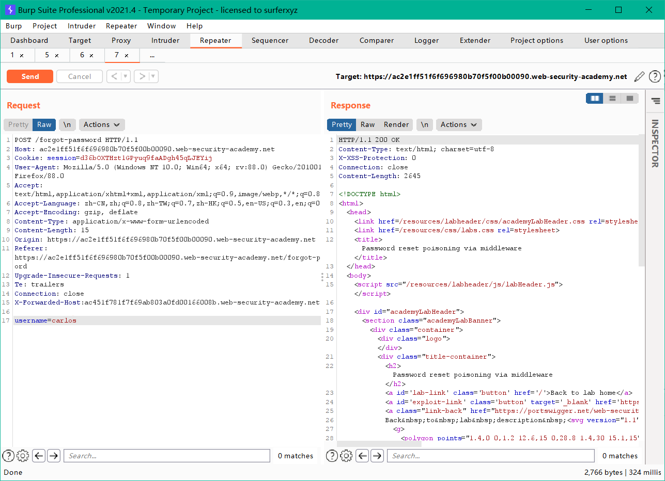The width and height of the screenshot is (665, 481).
Task: Switch to the Comparer tab
Action: 377,40
